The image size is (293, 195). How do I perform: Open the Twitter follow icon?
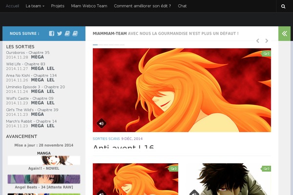pyautogui.click(x=60, y=34)
